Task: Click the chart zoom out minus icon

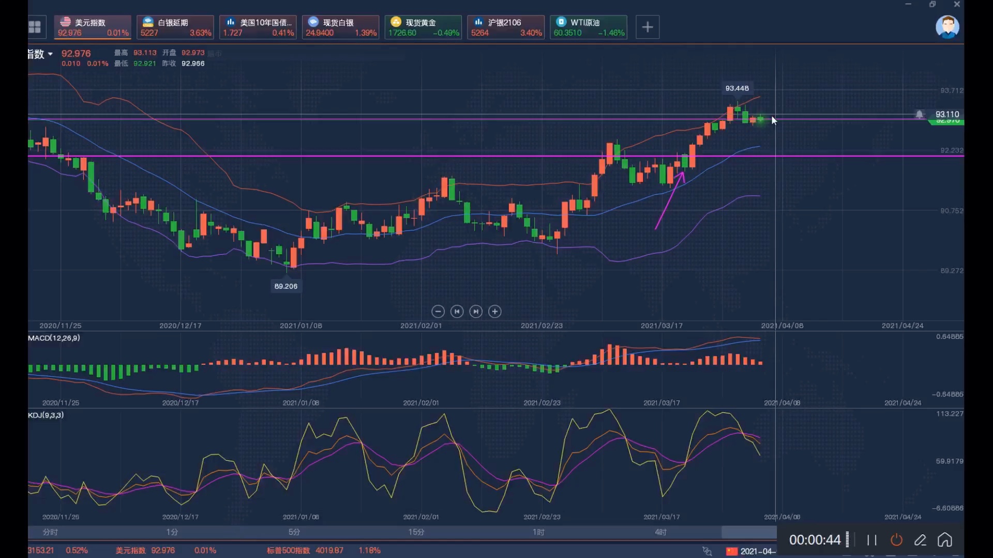Action: tap(438, 312)
